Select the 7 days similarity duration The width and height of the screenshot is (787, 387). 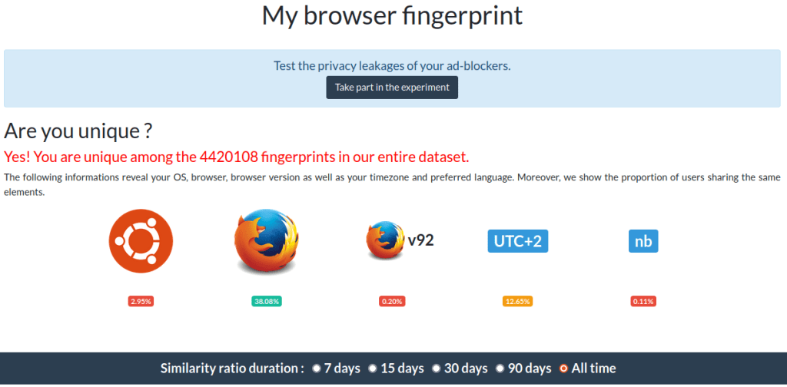point(317,369)
